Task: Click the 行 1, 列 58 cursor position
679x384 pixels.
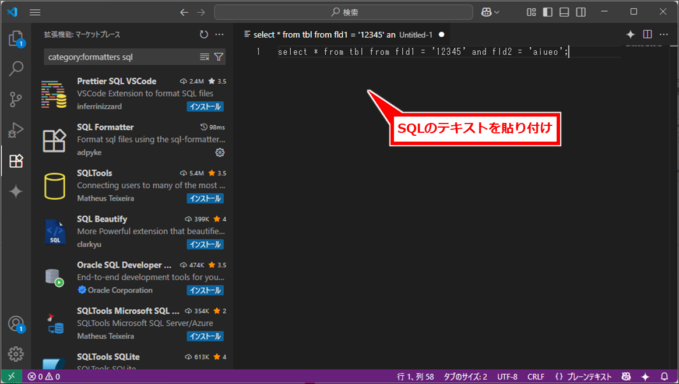Action: tap(416, 376)
